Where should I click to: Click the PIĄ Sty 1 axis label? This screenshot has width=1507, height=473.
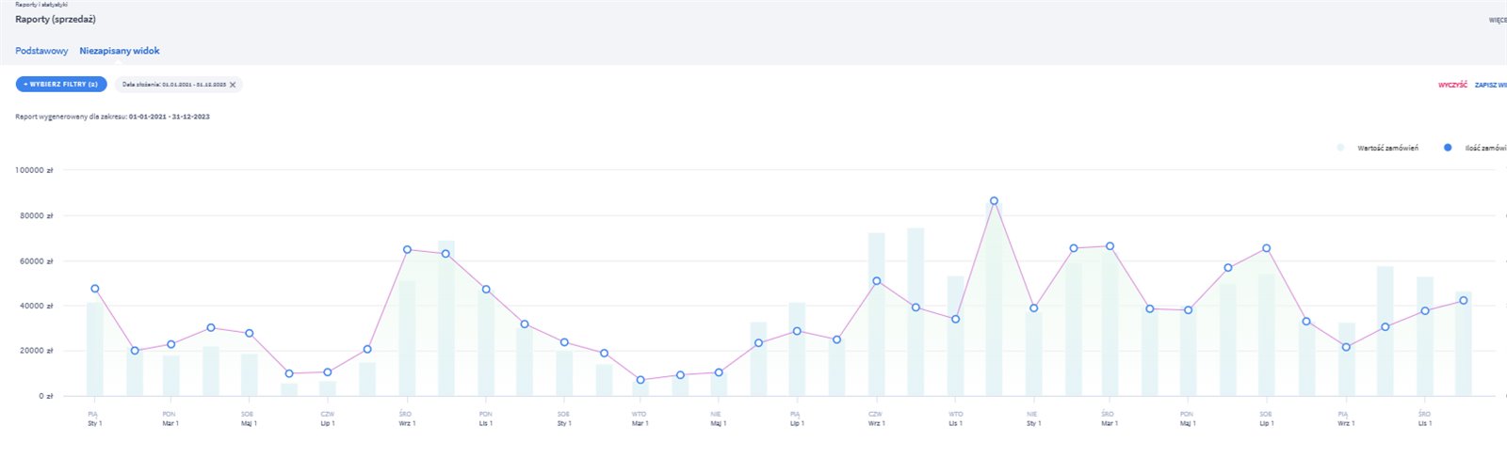(x=94, y=418)
